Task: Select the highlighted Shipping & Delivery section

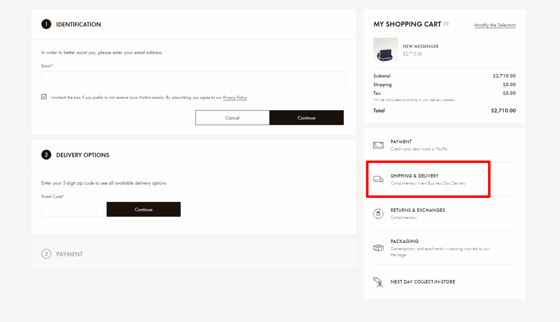Action: [428, 179]
